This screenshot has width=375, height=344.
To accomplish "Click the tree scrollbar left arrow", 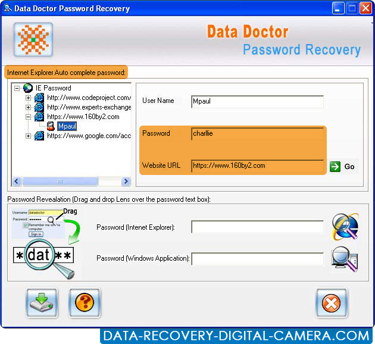I will click(x=17, y=181).
